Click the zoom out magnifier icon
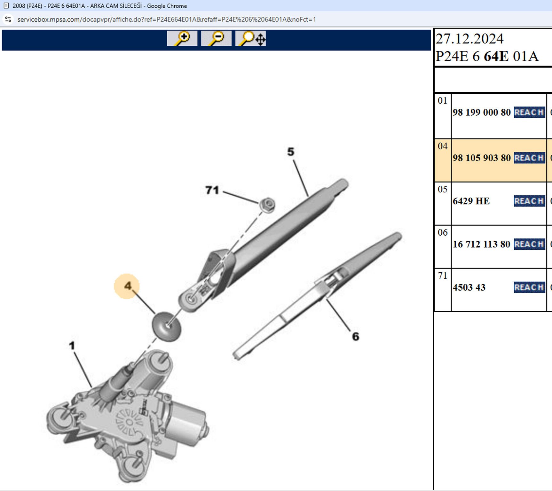This screenshot has height=491, width=552. pyautogui.click(x=216, y=38)
